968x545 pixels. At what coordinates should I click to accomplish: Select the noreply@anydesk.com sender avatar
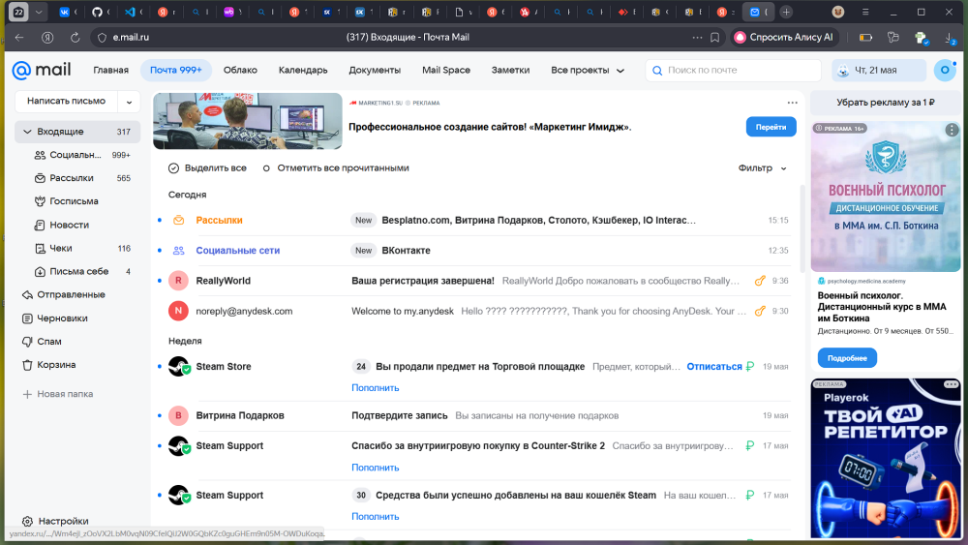tap(178, 311)
